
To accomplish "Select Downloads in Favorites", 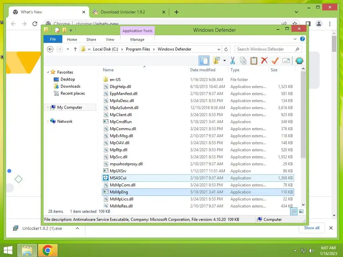I will pos(70,86).
